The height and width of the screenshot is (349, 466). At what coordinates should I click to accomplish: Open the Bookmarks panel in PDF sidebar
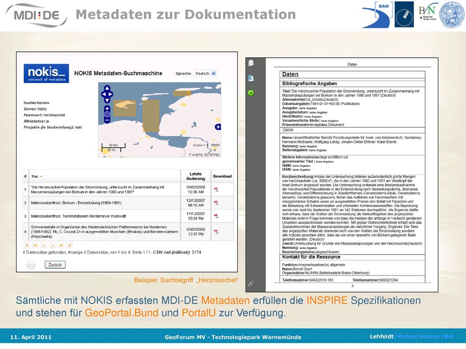coord(251,78)
